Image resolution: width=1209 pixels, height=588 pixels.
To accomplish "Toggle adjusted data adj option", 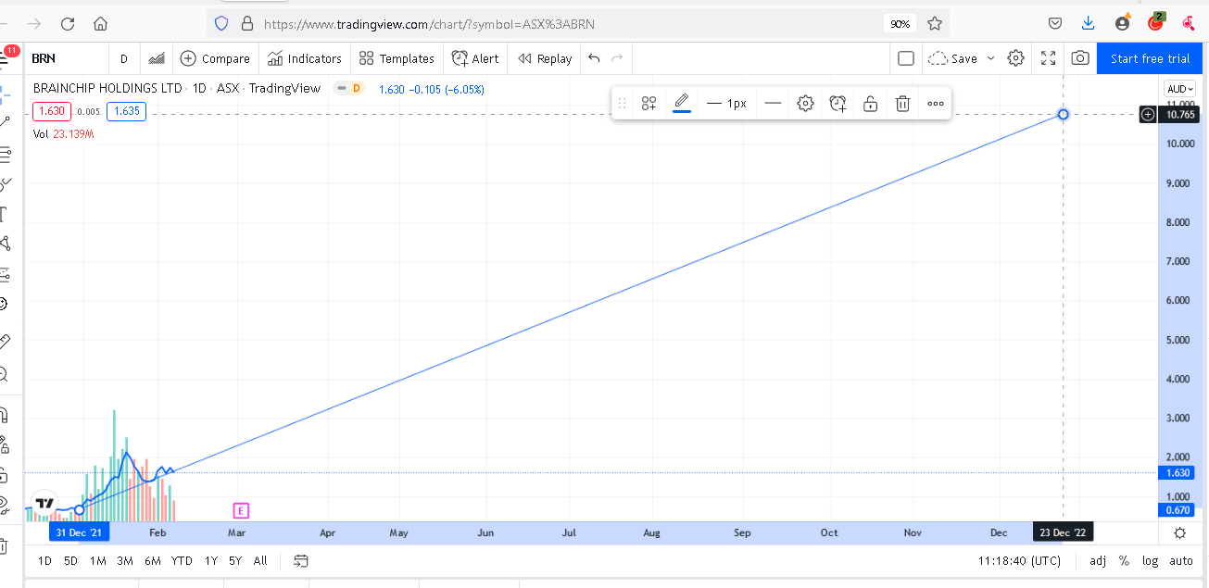I will click(1098, 560).
